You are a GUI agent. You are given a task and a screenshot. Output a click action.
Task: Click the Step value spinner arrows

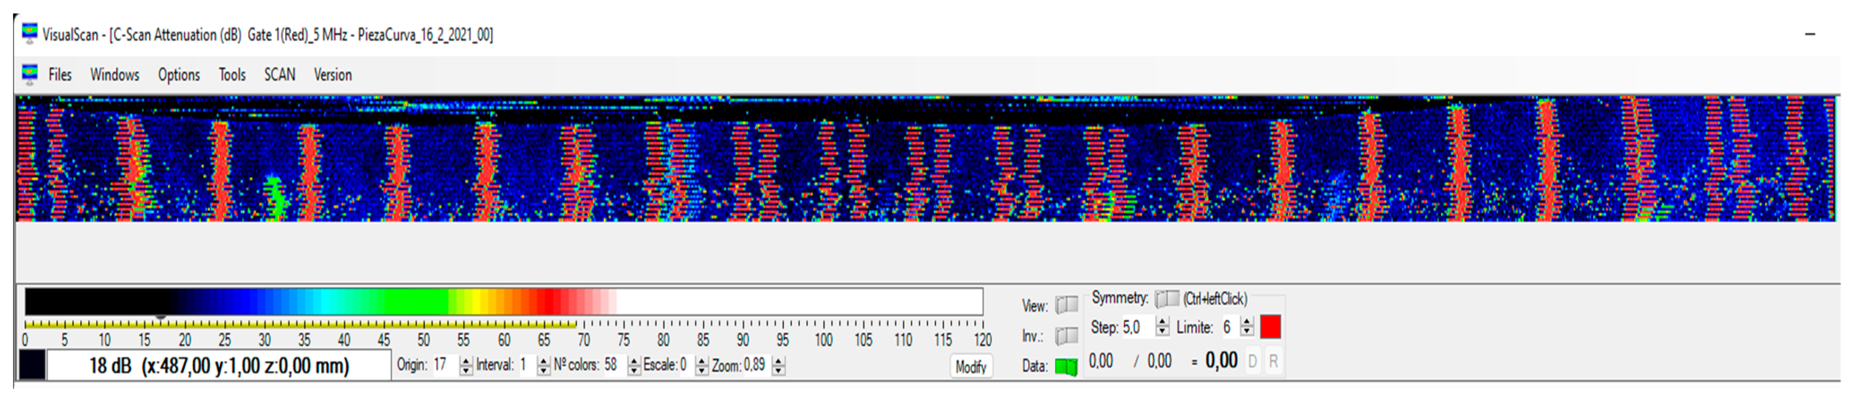point(1163,327)
